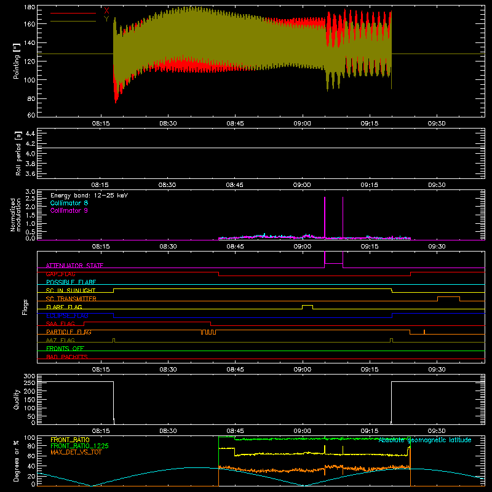Click the 4.4 tick on Roll period axis

click(x=30, y=133)
